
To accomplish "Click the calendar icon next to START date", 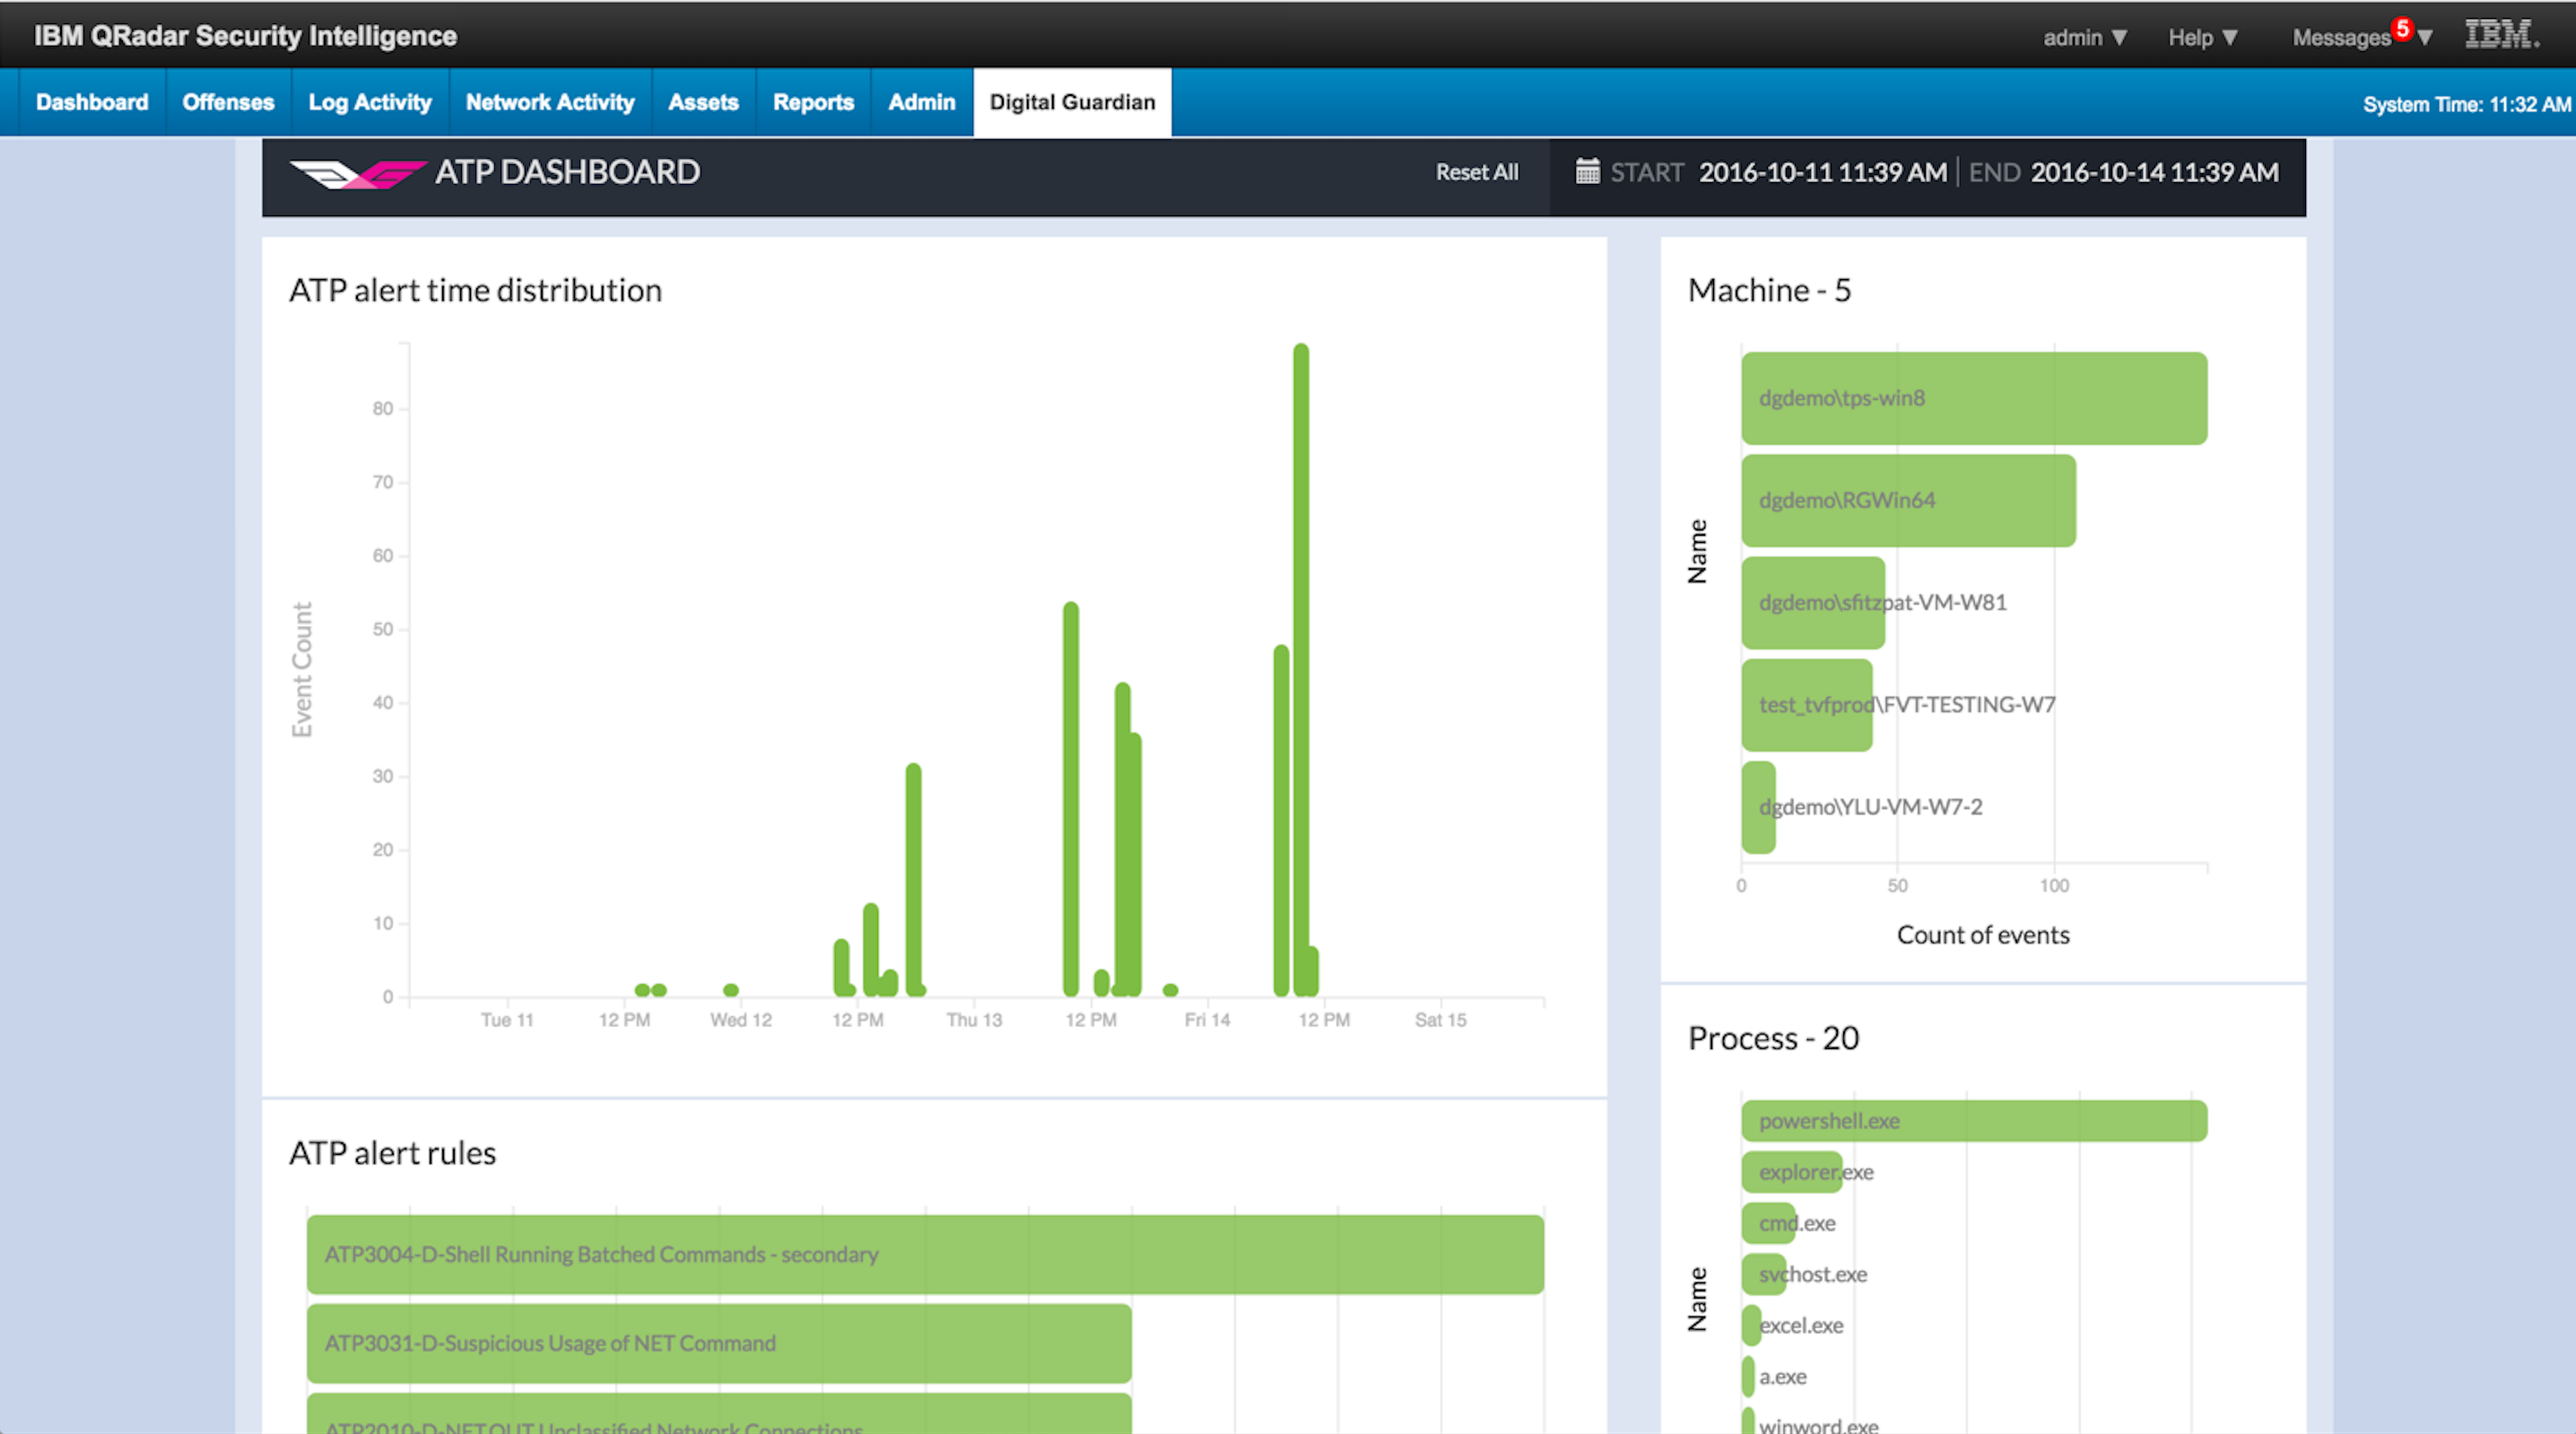I will 1588,172.
